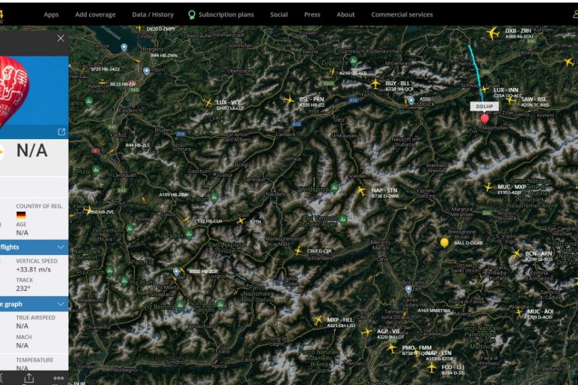The height and width of the screenshot is (385, 578).
Task: Select the LUX - VCE plane icon
Action: point(208,102)
